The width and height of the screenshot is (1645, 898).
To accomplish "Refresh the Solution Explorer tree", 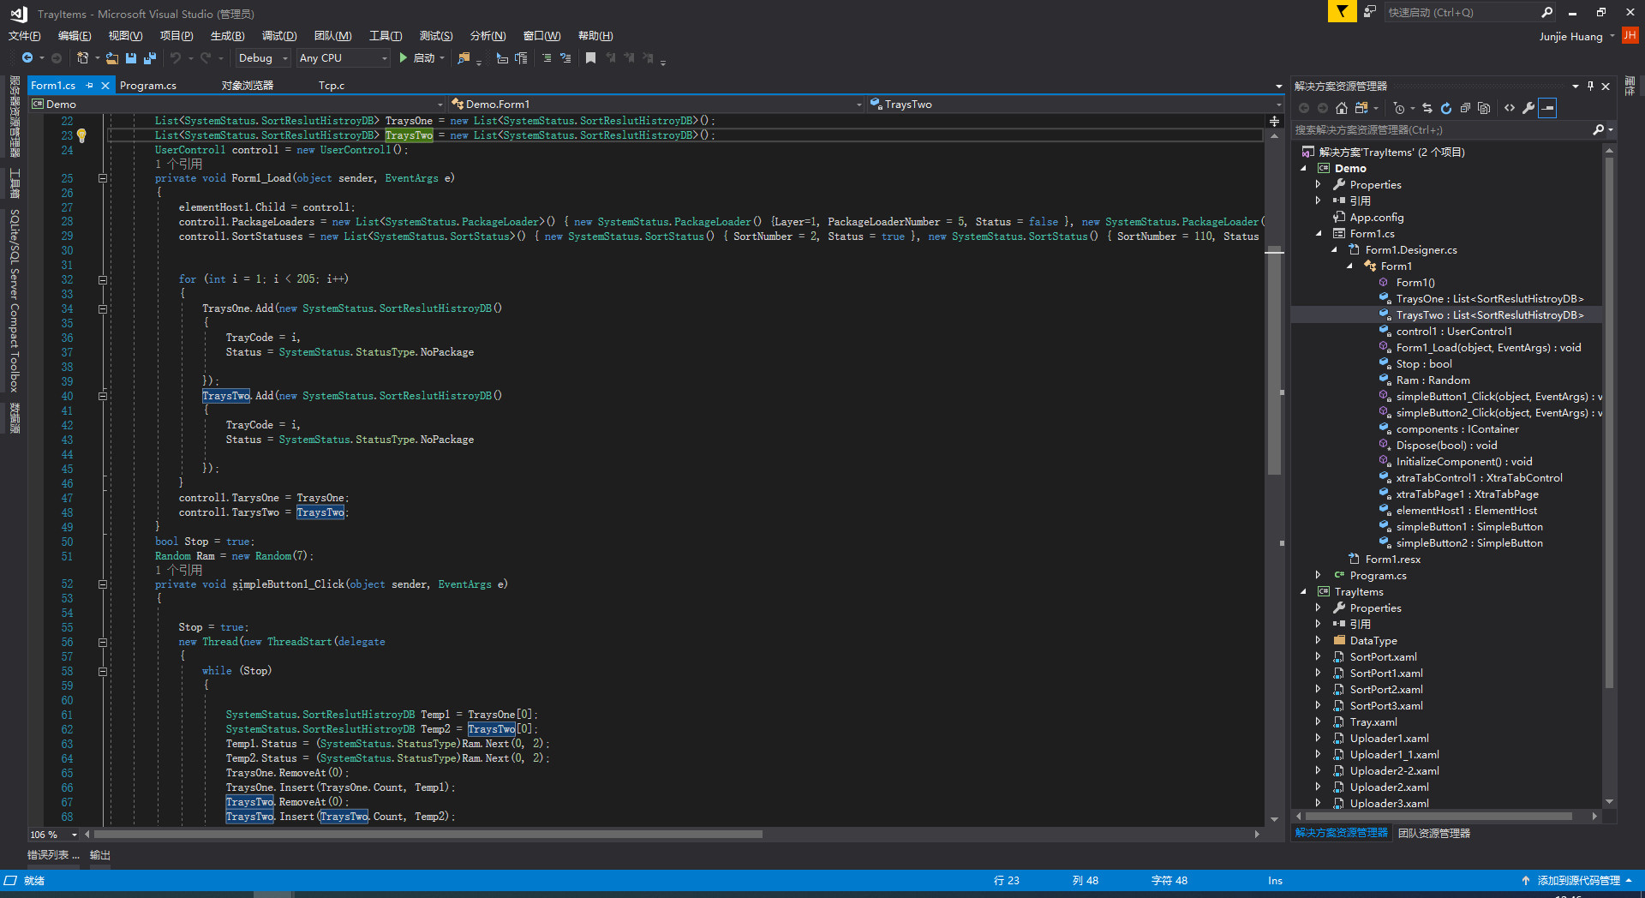I will tap(1446, 108).
